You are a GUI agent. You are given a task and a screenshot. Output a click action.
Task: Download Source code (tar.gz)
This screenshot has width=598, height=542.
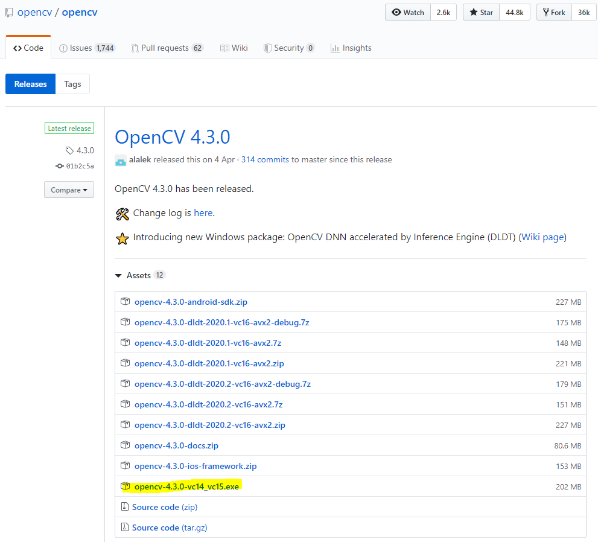click(170, 528)
